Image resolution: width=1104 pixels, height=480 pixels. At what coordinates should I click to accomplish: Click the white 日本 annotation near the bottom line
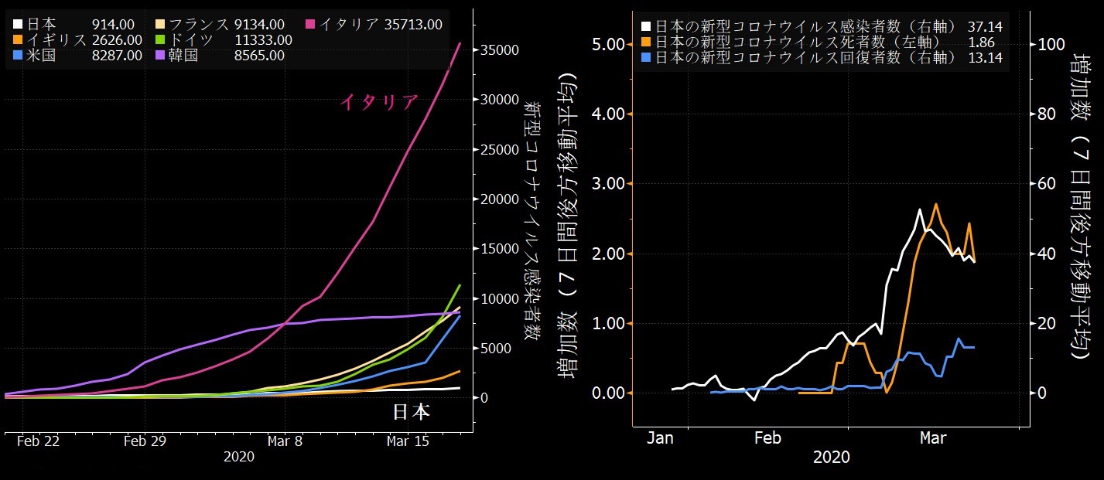pos(411,412)
